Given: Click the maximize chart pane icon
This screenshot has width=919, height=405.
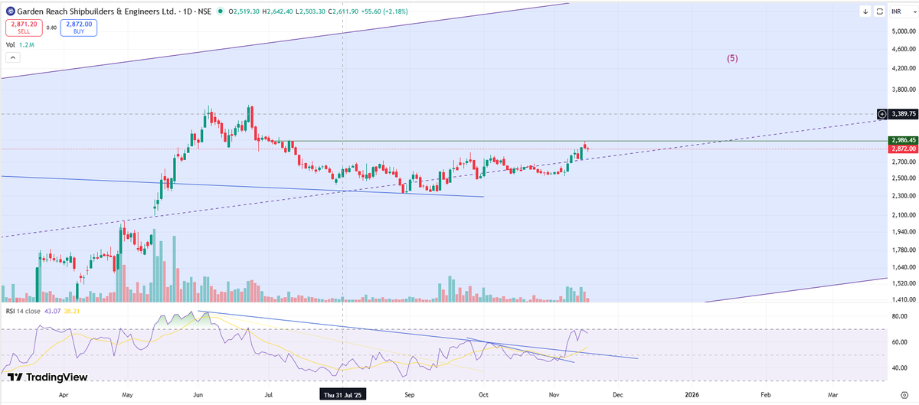Looking at the screenshot, I should 878,11.
